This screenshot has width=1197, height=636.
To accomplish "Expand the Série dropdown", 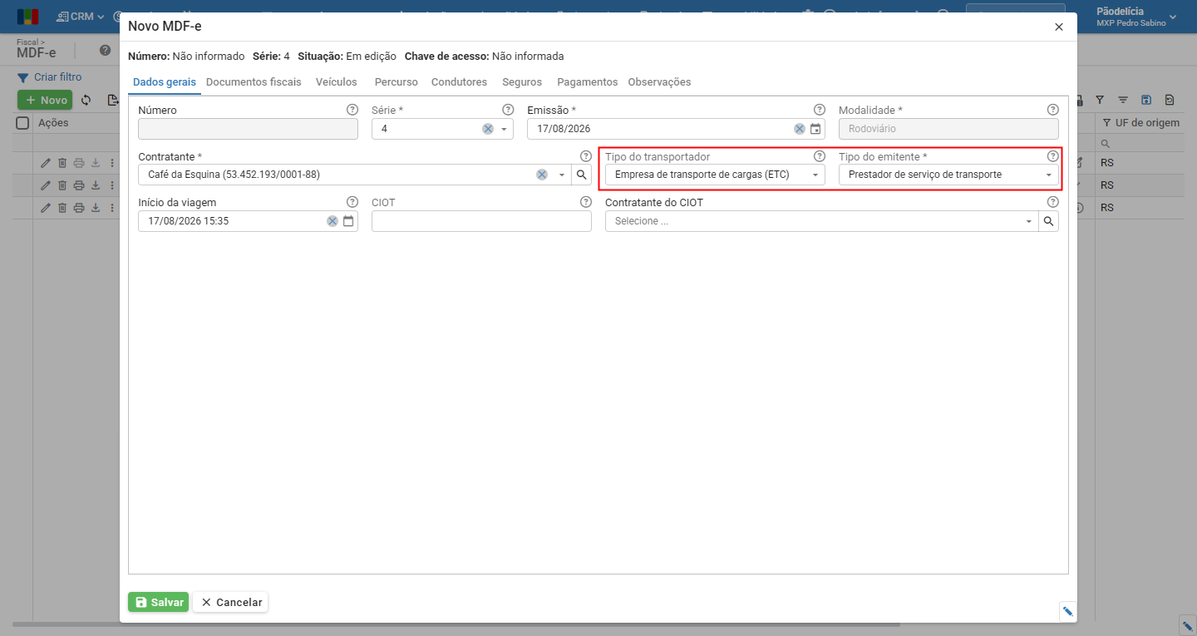I will pyautogui.click(x=504, y=129).
